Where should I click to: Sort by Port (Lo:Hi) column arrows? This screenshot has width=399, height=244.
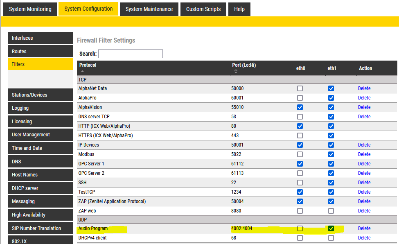[236, 71]
